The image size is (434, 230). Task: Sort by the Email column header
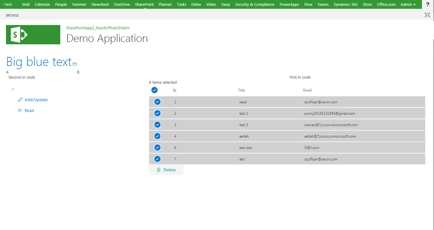307,90
